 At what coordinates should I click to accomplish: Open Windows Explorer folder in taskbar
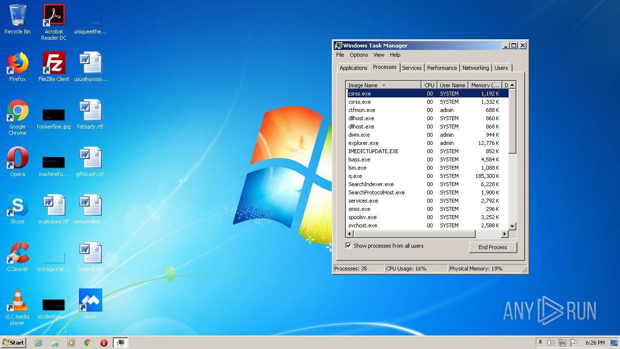pos(55,343)
